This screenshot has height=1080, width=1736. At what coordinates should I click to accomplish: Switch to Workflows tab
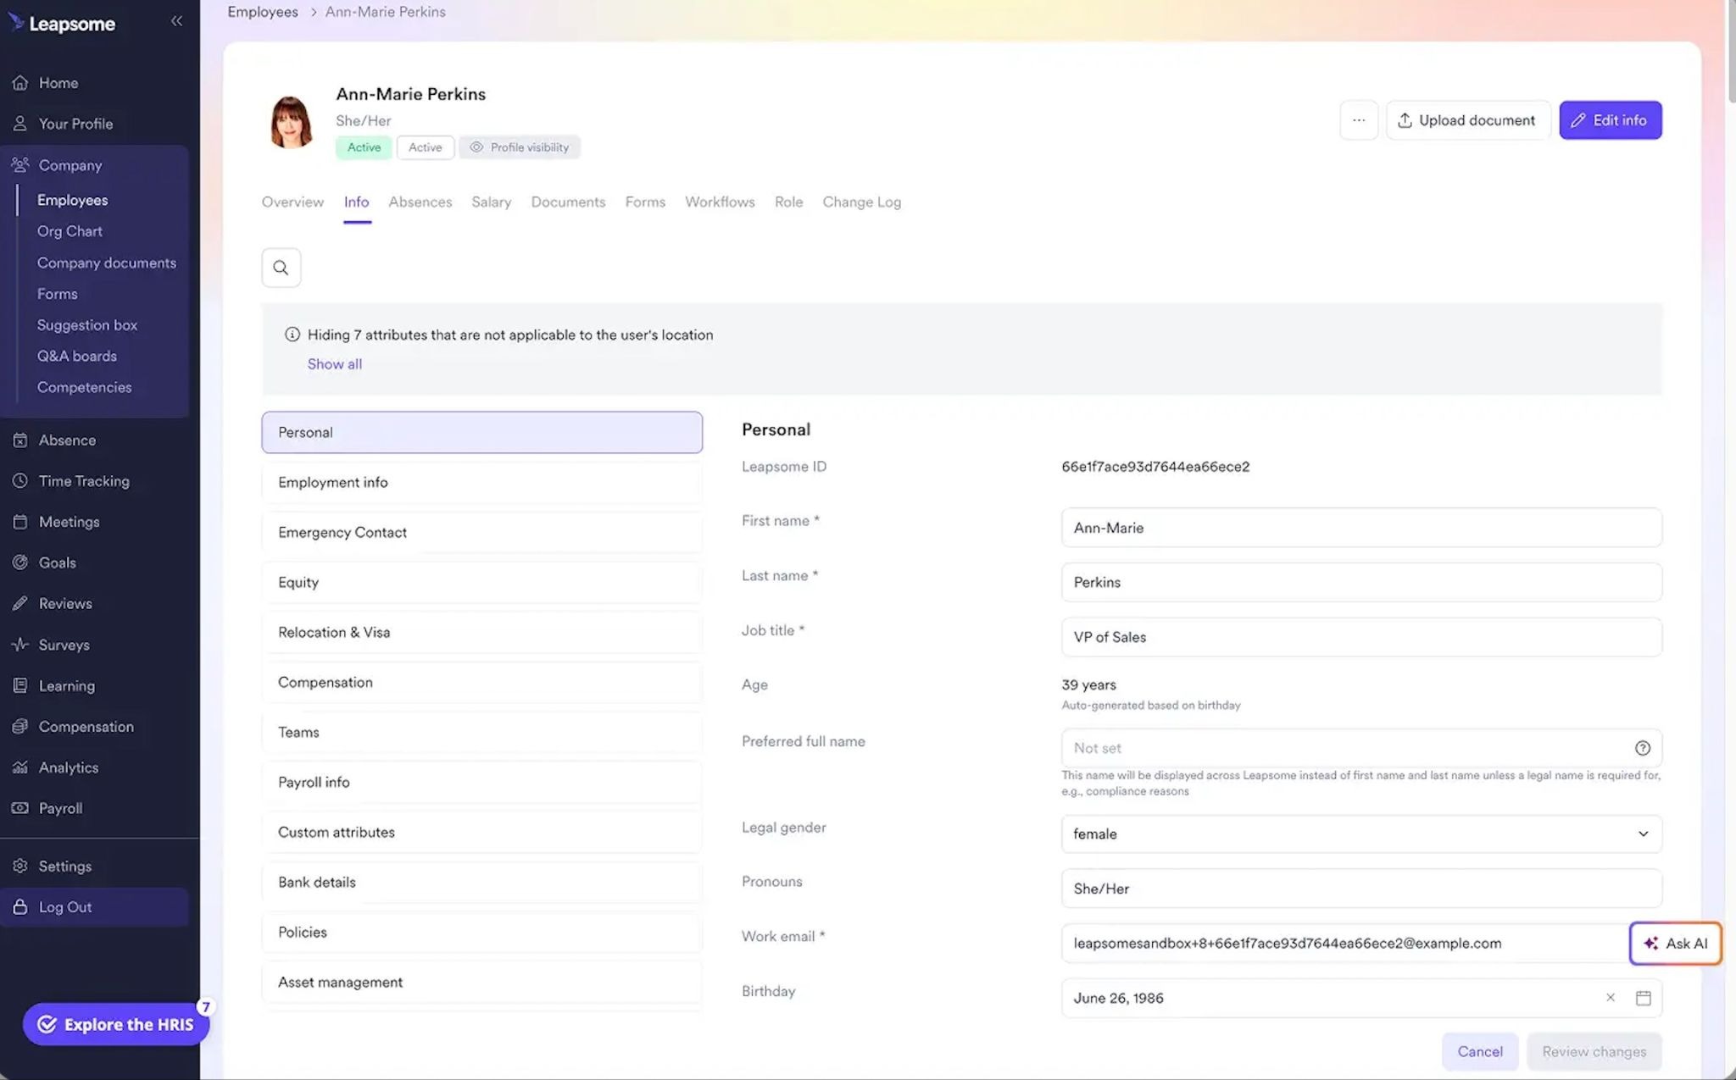point(720,202)
